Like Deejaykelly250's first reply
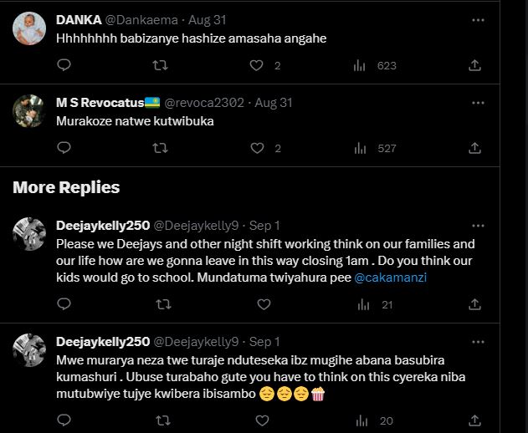The image size is (528, 433). [259, 305]
